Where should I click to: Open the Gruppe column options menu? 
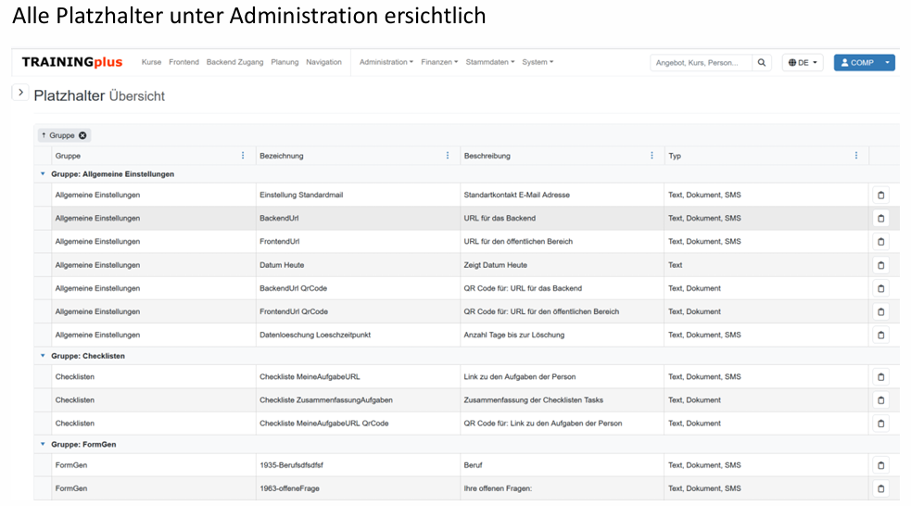coord(244,156)
